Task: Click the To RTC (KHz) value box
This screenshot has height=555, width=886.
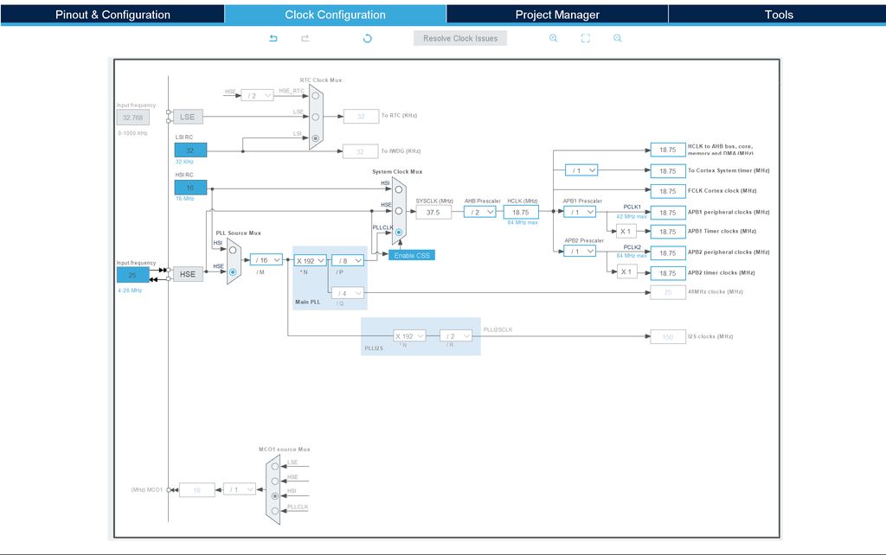Action: tap(361, 117)
